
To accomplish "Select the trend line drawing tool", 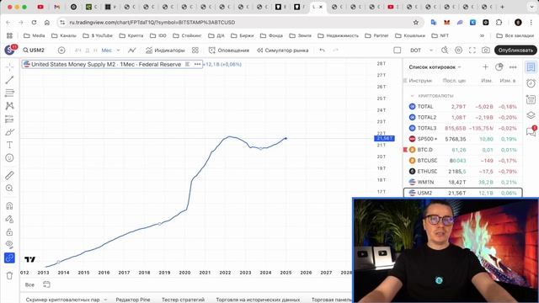I will tap(9, 80).
